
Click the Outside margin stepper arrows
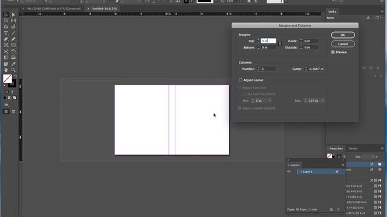(301, 47)
